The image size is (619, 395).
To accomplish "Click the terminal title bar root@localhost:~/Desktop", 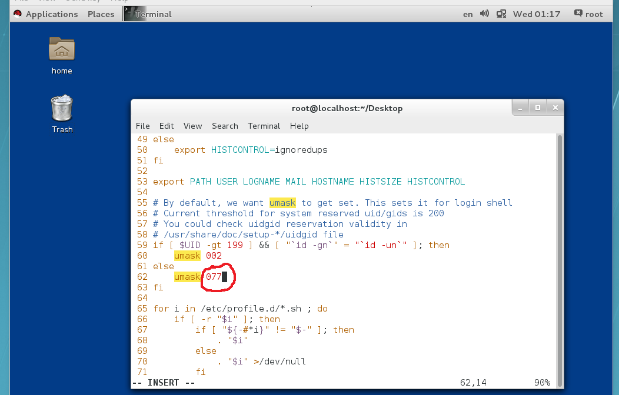I will point(347,108).
